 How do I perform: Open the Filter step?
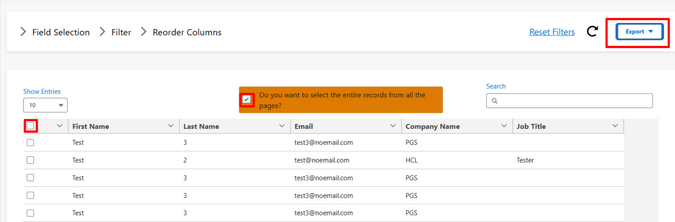121,32
